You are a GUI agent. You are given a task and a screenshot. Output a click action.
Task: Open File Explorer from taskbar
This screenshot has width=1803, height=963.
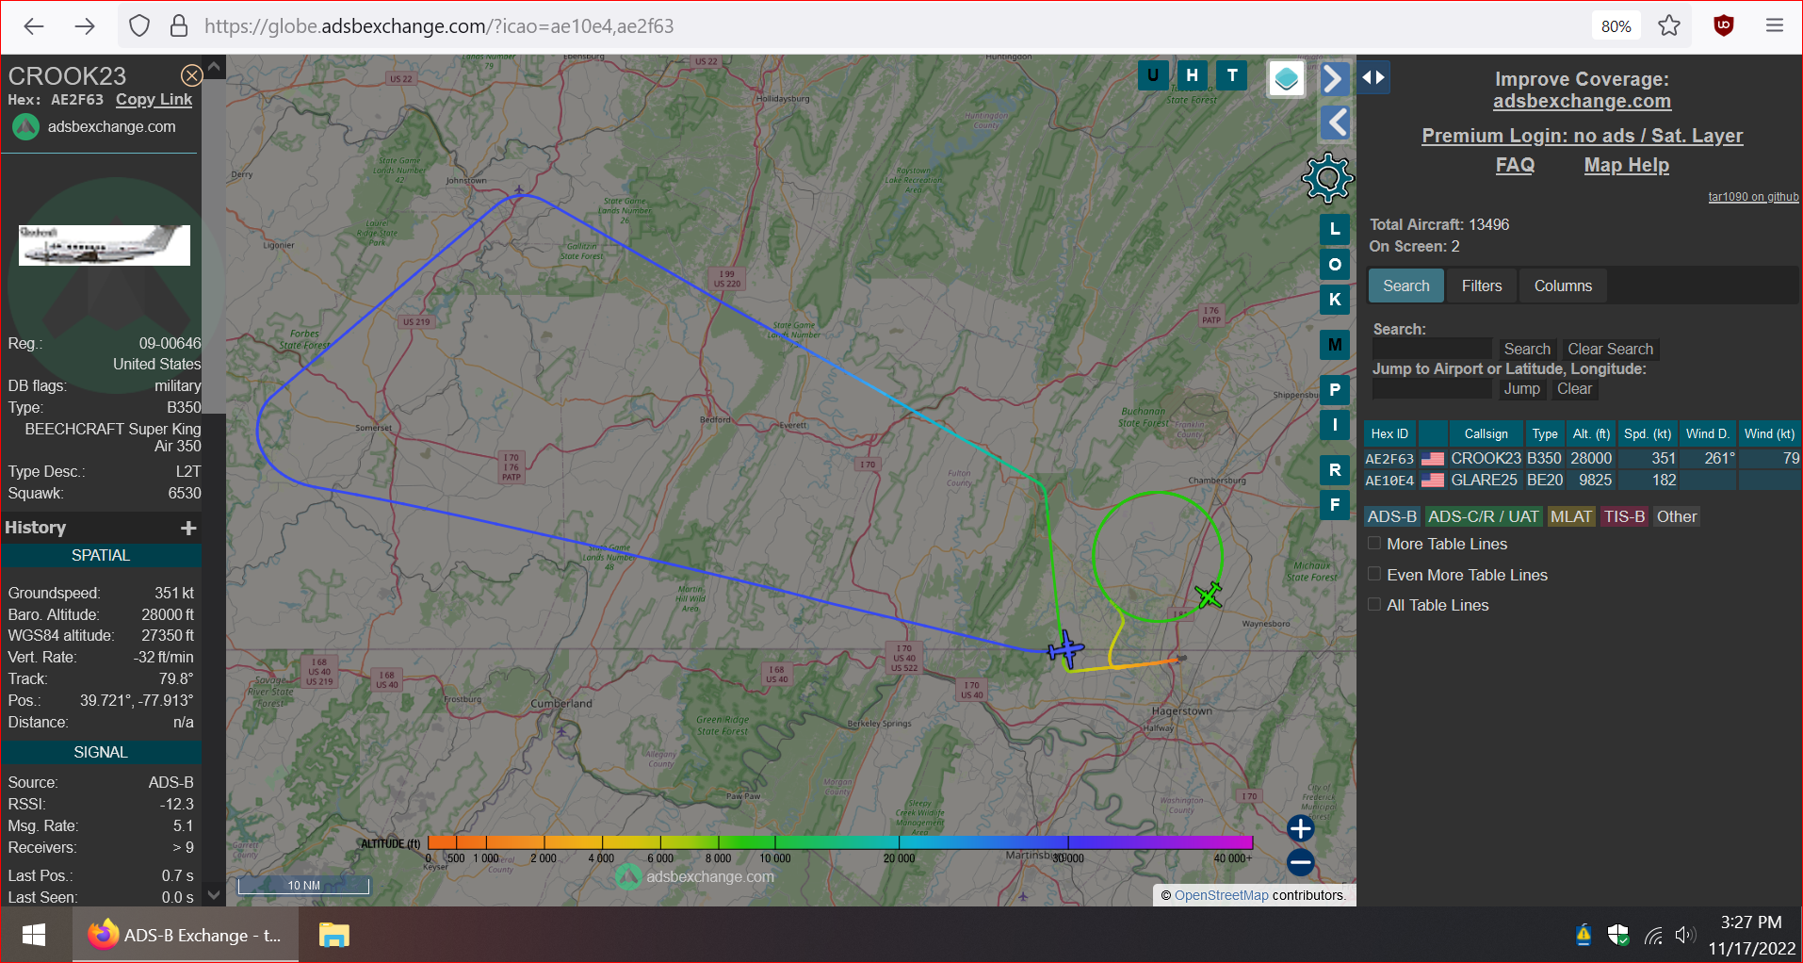333,935
